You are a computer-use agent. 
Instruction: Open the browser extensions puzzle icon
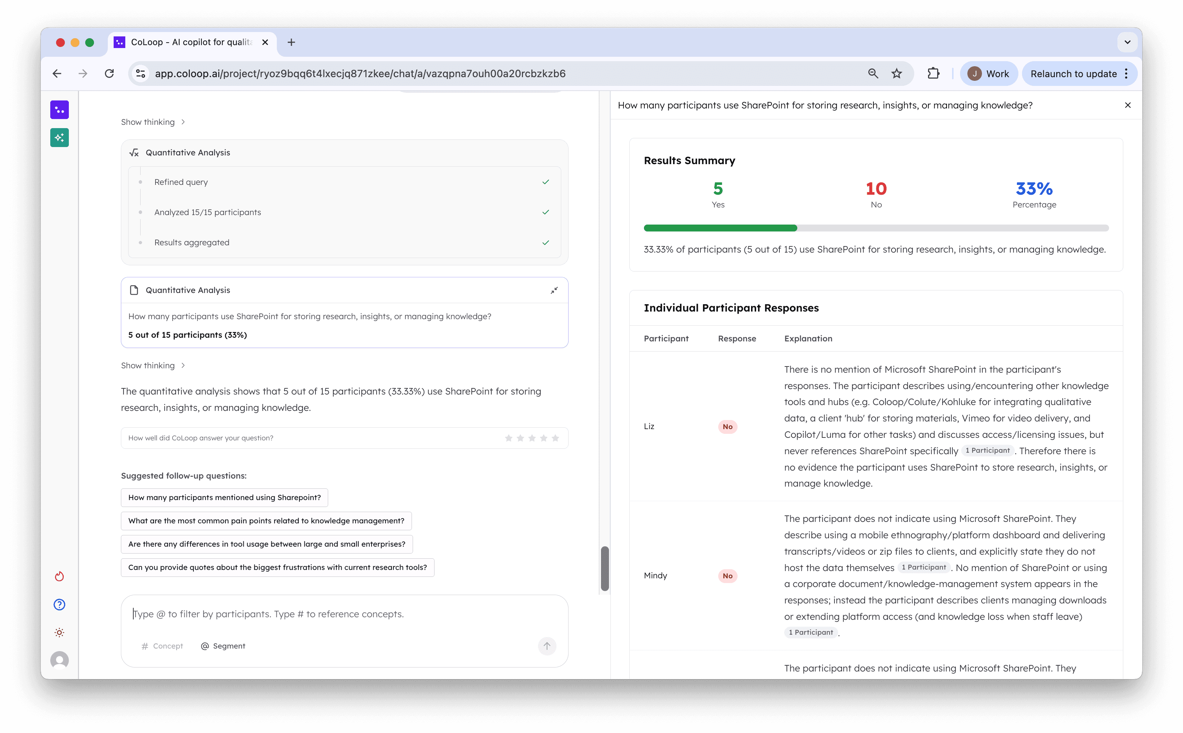coord(933,74)
